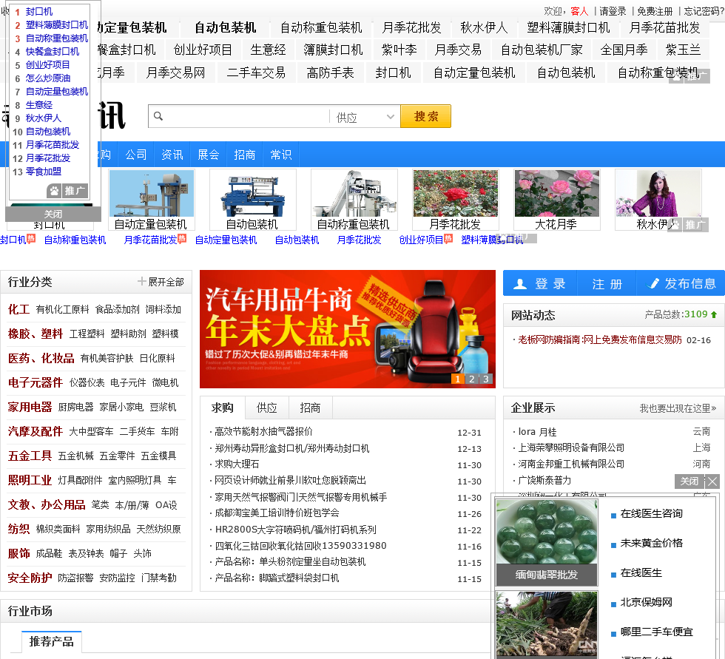Screen dimensions: 725x659
Task: Open the 五金工具 industry category
Action: [x=30, y=456]
